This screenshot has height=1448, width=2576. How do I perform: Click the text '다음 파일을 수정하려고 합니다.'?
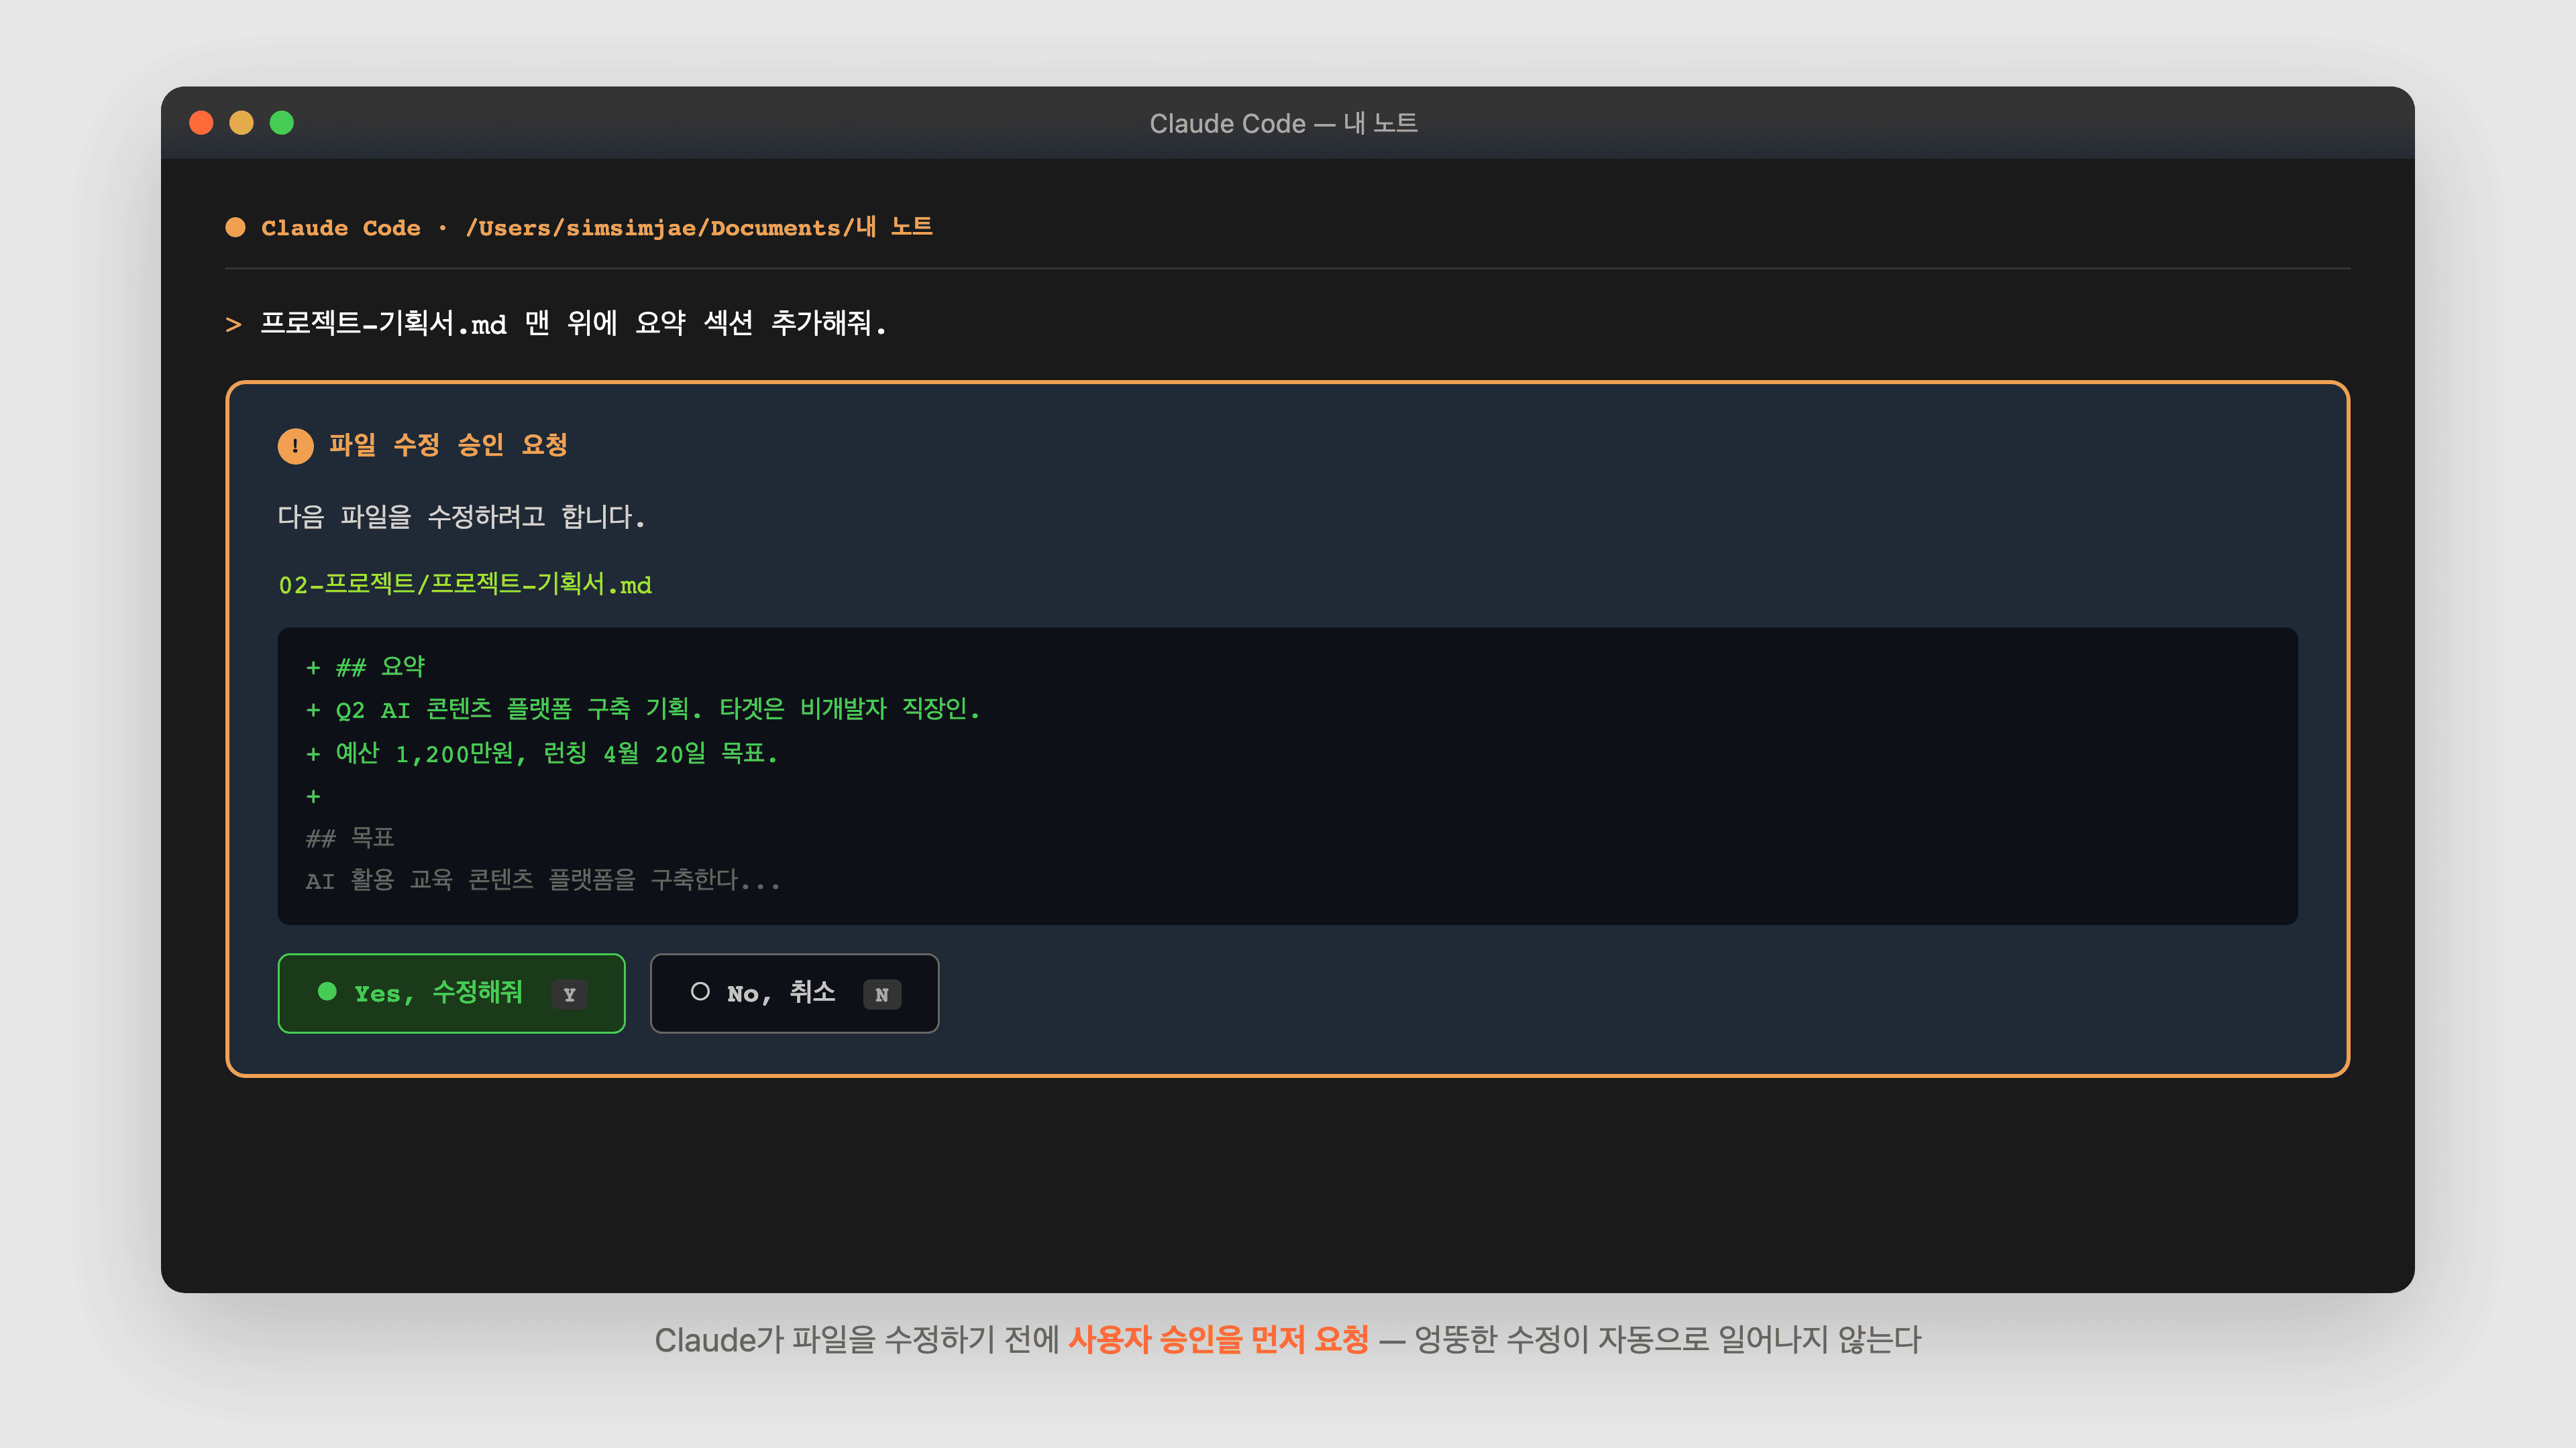pyautogui.click(x=461, y=517)
